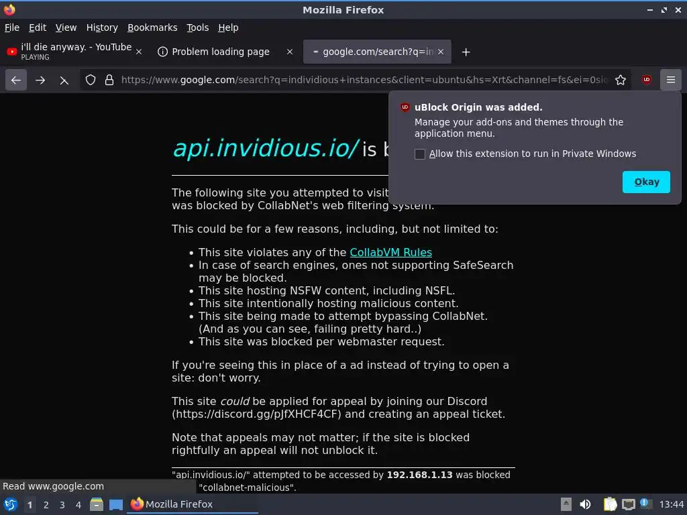The height and width of the screenshot is (515, 687).
Task: Open the volume speaker tray icon
Action: (x=585, y=504)
